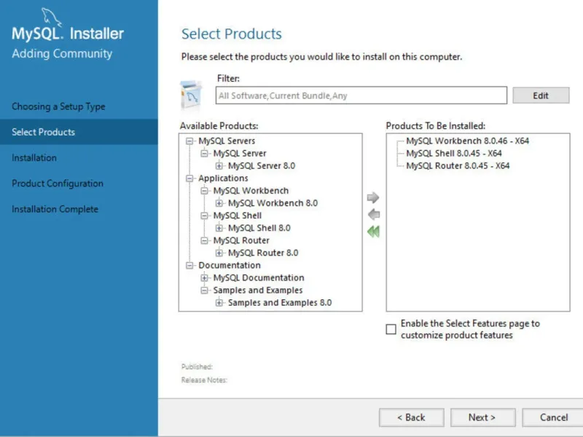Image resolution: width=583 pixels, height=437 pixels.
Task: Expand MySQL Shell 8.0 node
Action: pos(219,228)
